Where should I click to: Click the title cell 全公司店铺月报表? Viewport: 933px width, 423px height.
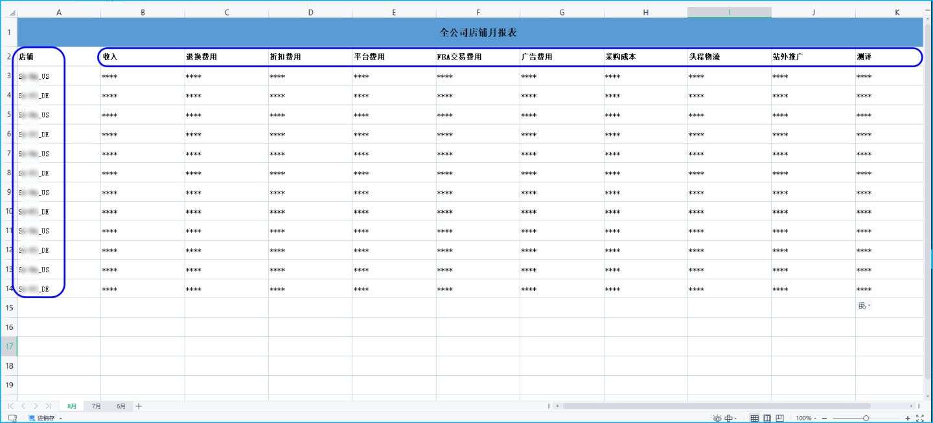click(x=470, y=32)
